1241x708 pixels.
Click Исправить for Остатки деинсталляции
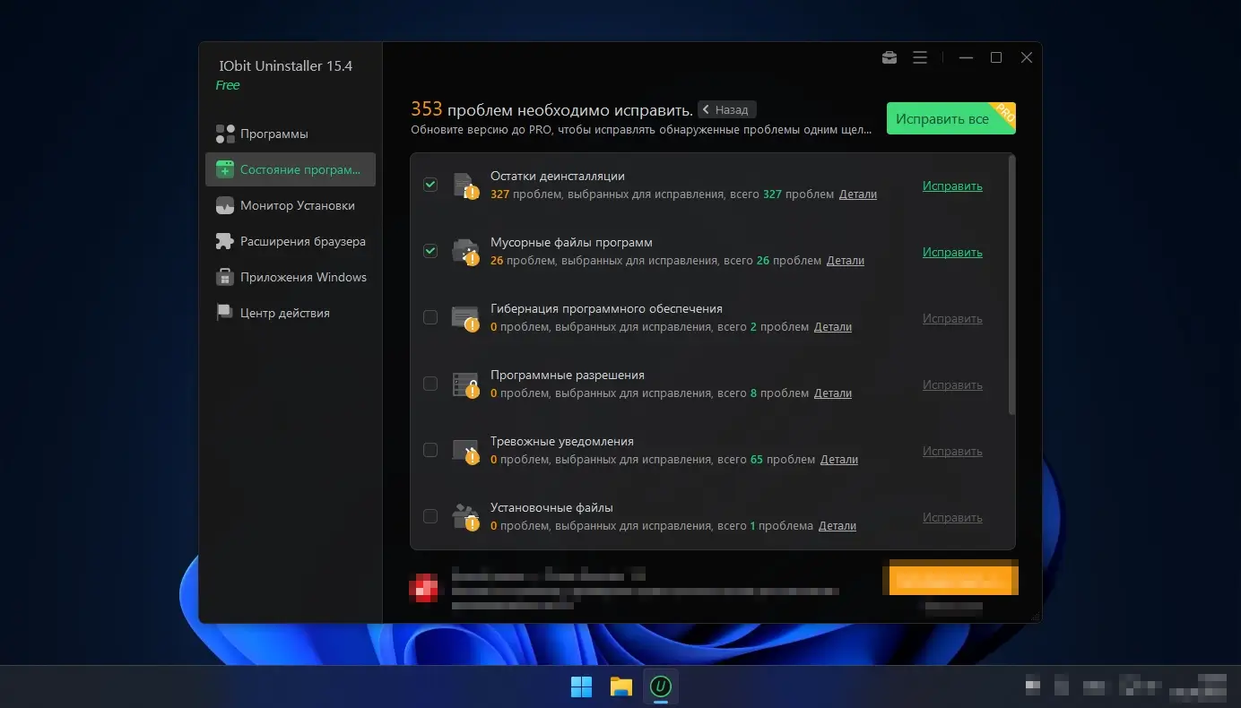[x=952, y=186]
